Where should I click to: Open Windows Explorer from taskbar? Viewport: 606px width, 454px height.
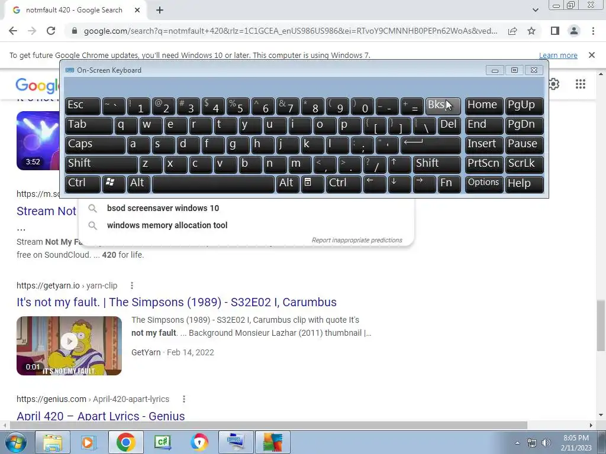53,442
